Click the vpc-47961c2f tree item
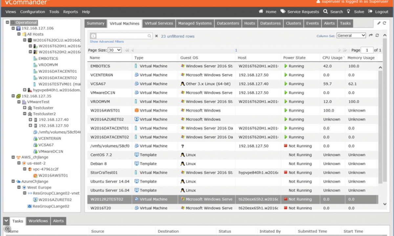This screenshot has width=394, height=236. tap(45, 169)
